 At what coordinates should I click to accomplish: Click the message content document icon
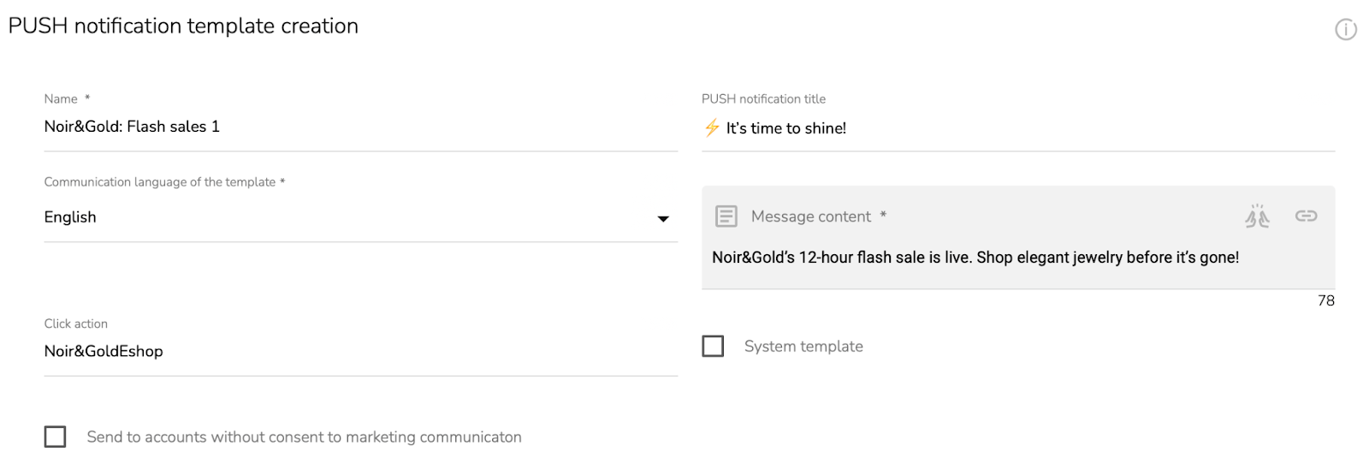coord(726,217)
